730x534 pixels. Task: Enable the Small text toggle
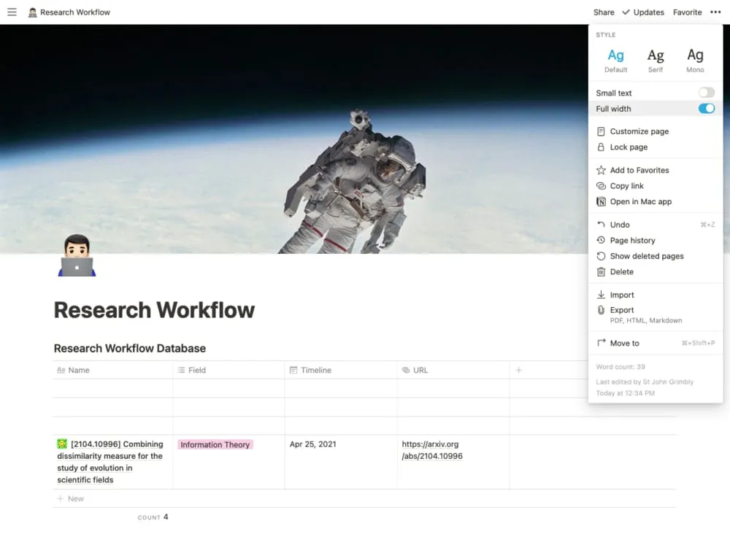point(706,93)
